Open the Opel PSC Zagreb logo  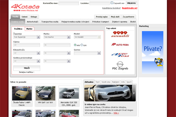120,66
